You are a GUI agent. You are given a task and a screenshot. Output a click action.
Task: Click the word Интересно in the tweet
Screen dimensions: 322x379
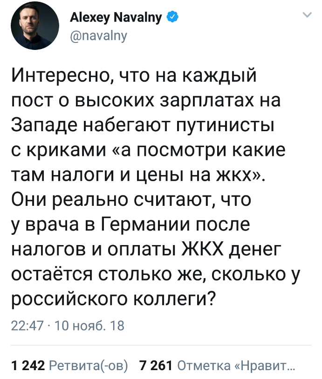(61, 75)
